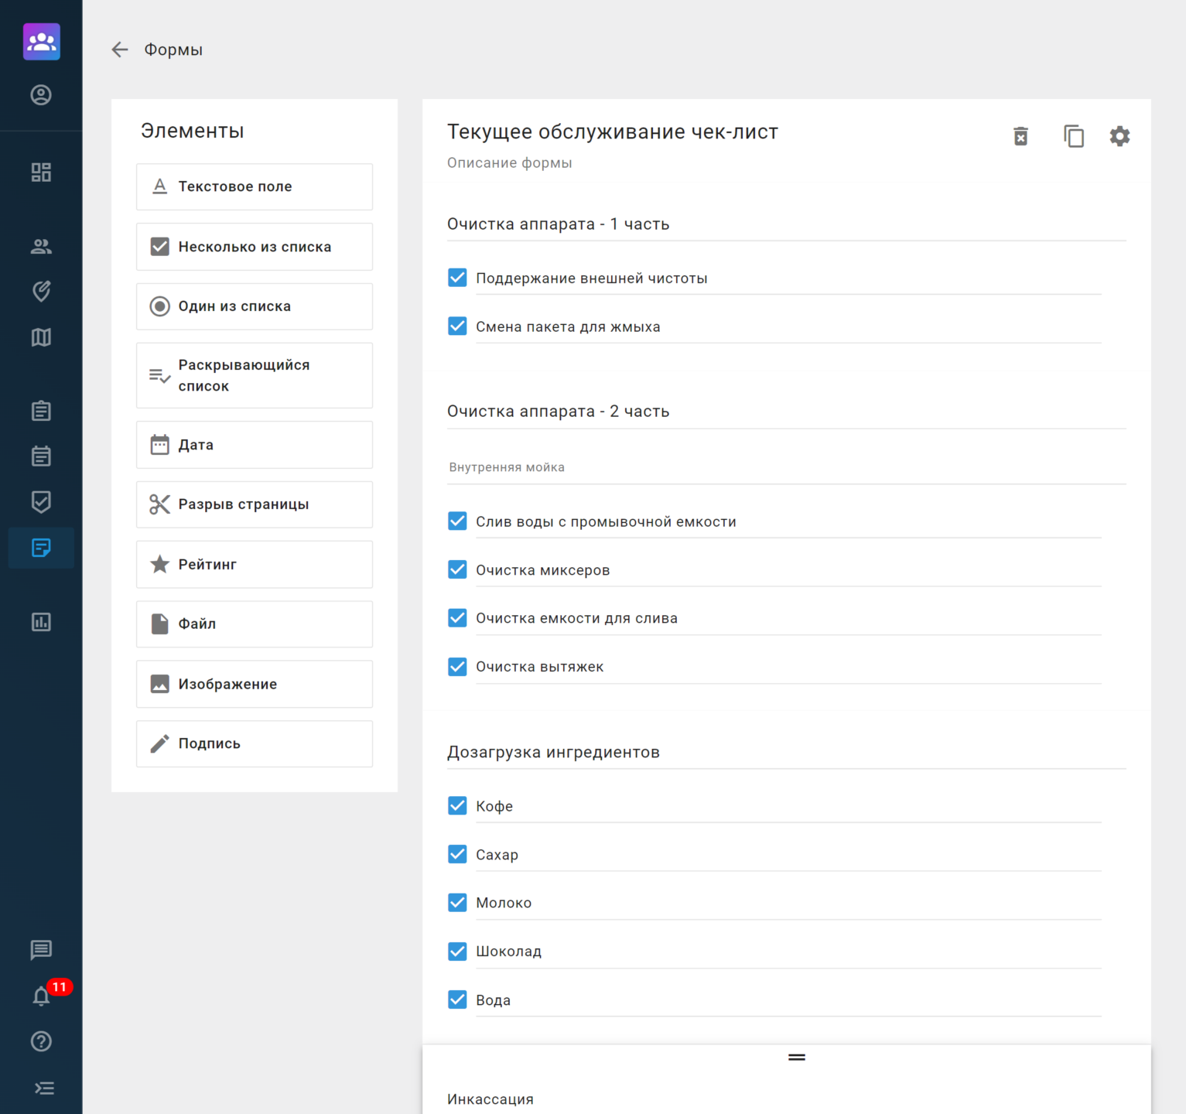This screenshot has height=1114, width=1186.
Task: Click the Формы breadcrumb title
Action: pos(173,50)
